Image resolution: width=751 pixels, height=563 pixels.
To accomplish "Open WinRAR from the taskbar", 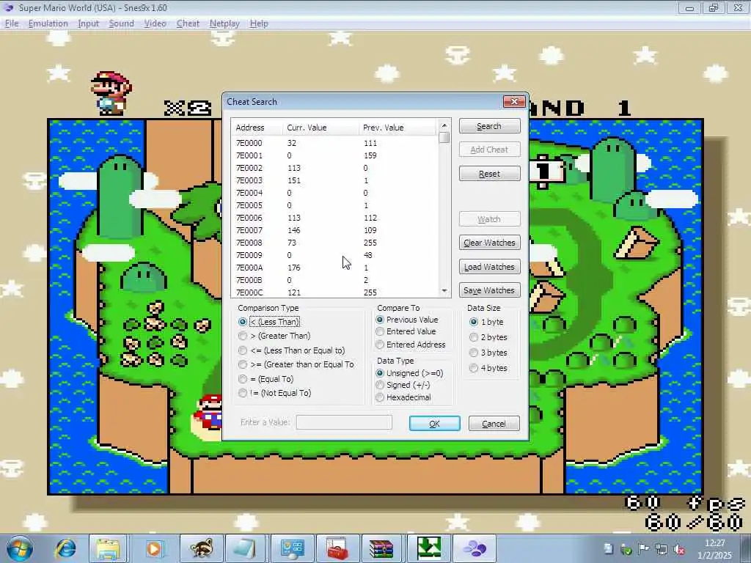I will (381, 548).
